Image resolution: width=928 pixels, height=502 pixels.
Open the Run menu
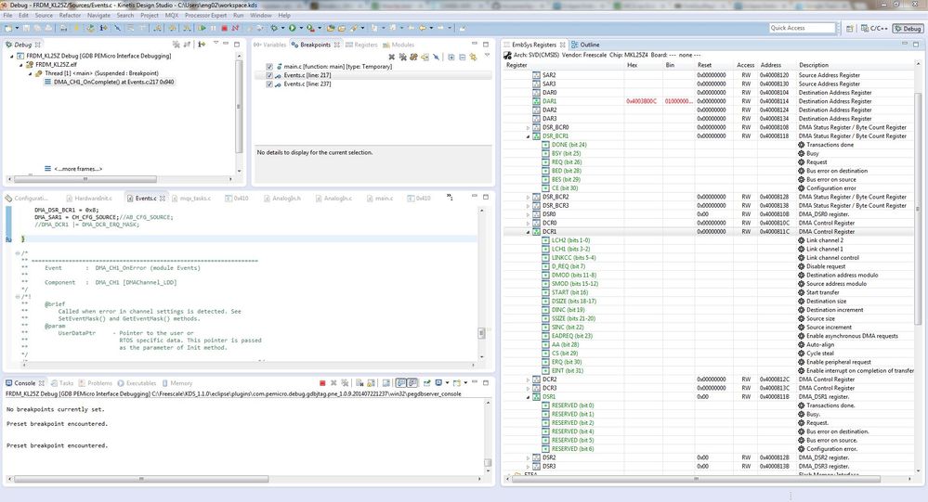point(238,16)
